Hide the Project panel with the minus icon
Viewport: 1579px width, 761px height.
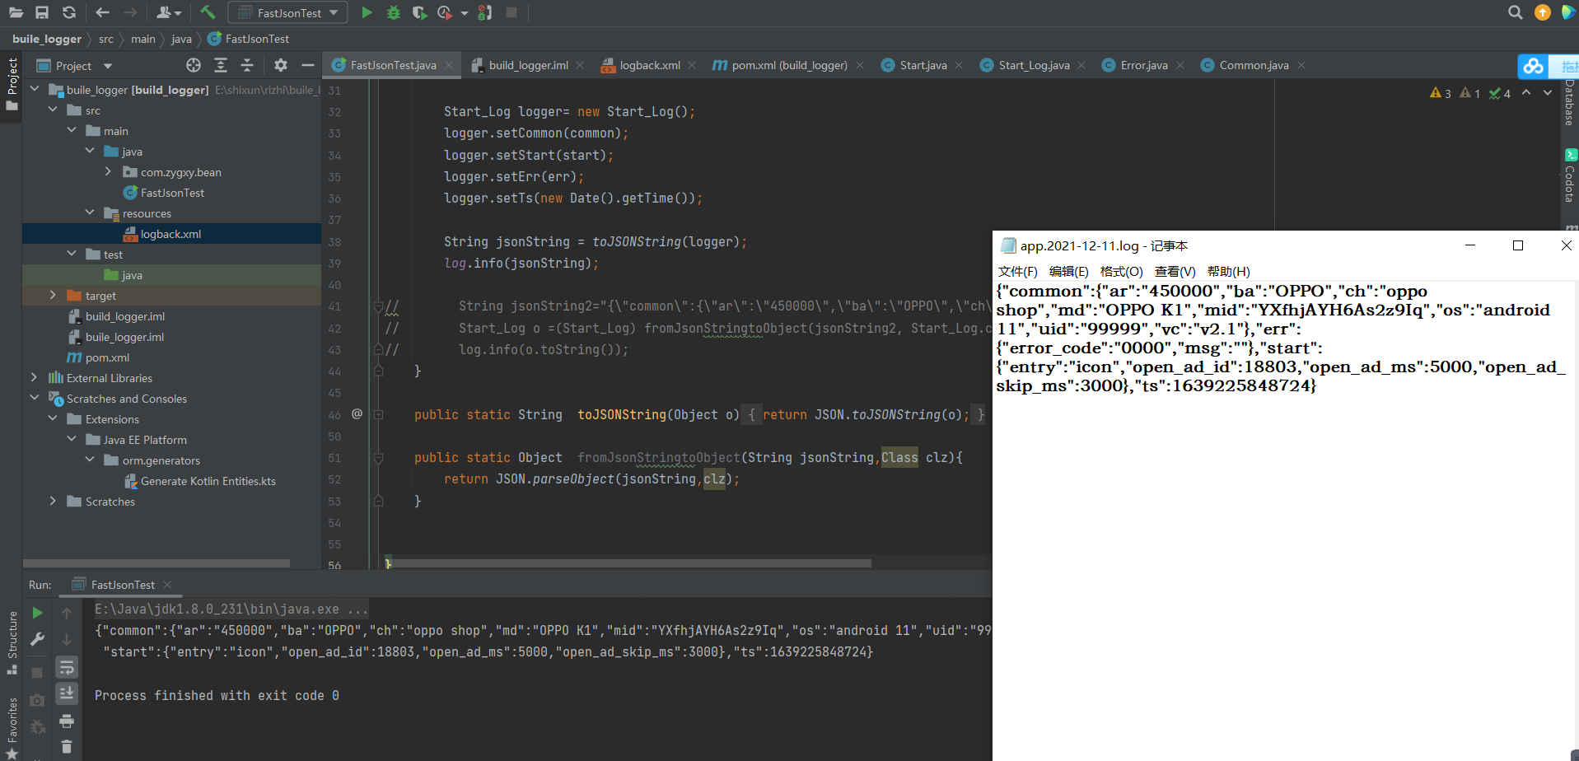point(308,65)
